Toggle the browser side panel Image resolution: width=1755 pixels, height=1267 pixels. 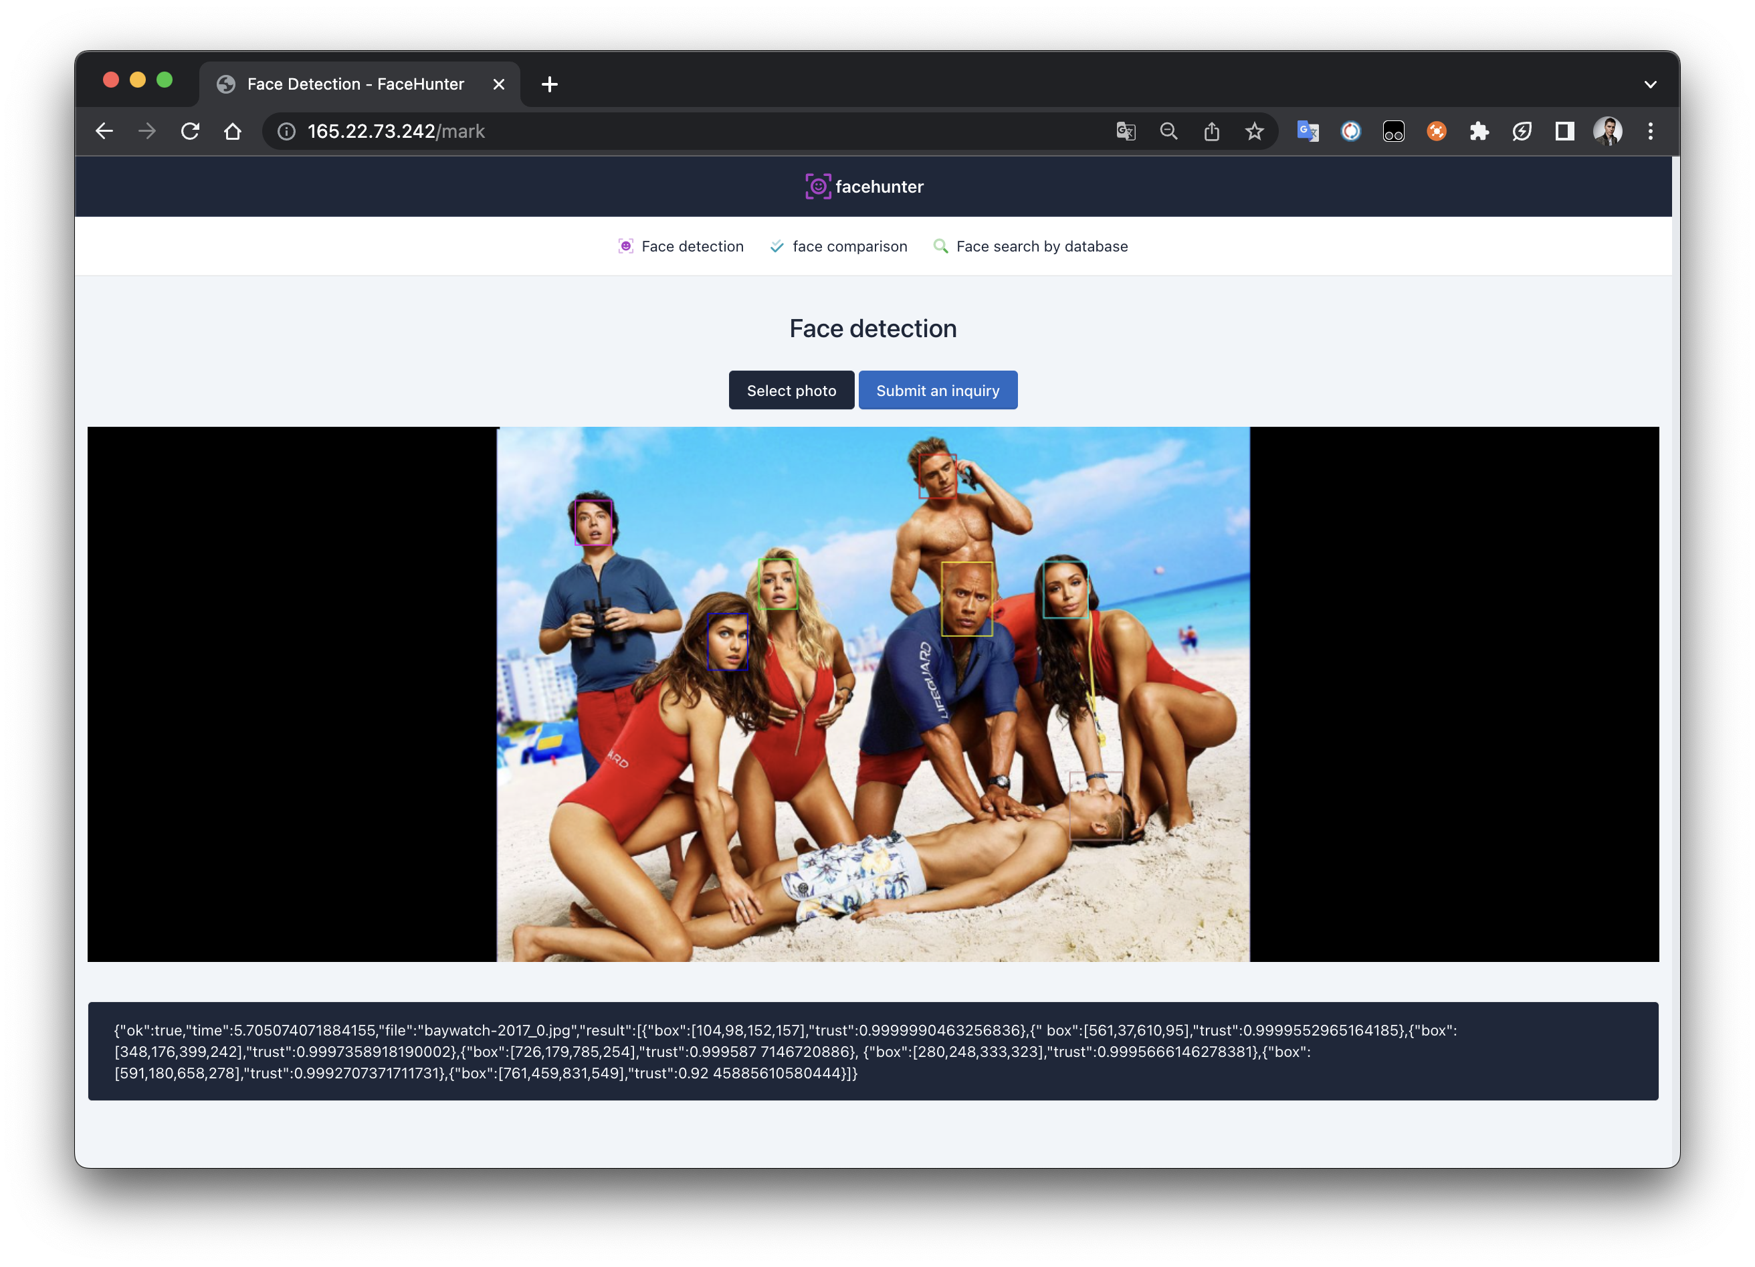point(1564,132)
